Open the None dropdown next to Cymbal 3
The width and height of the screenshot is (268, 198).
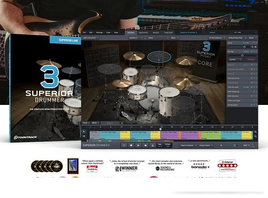pos(158,38)
